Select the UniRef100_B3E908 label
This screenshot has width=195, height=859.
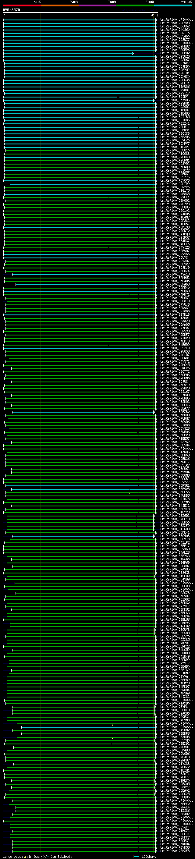[175, 489]
